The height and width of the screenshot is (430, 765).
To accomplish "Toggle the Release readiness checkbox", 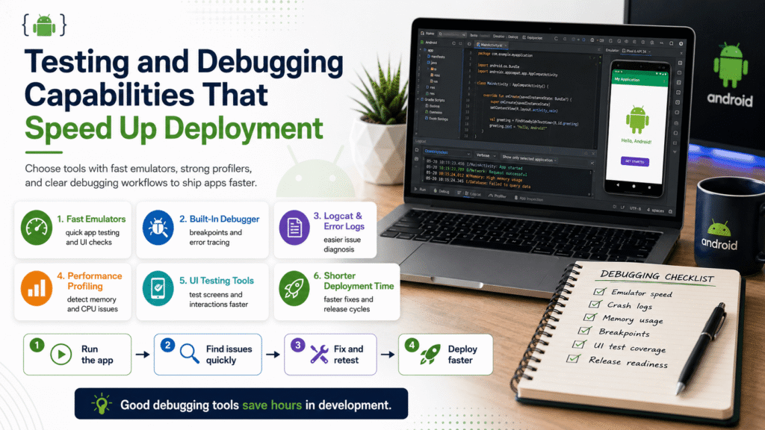I will [x=574, y=359].
